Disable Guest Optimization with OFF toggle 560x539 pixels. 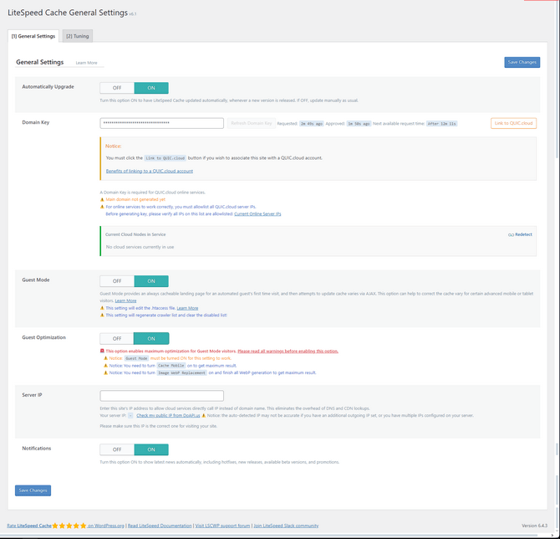click(117, 339)
